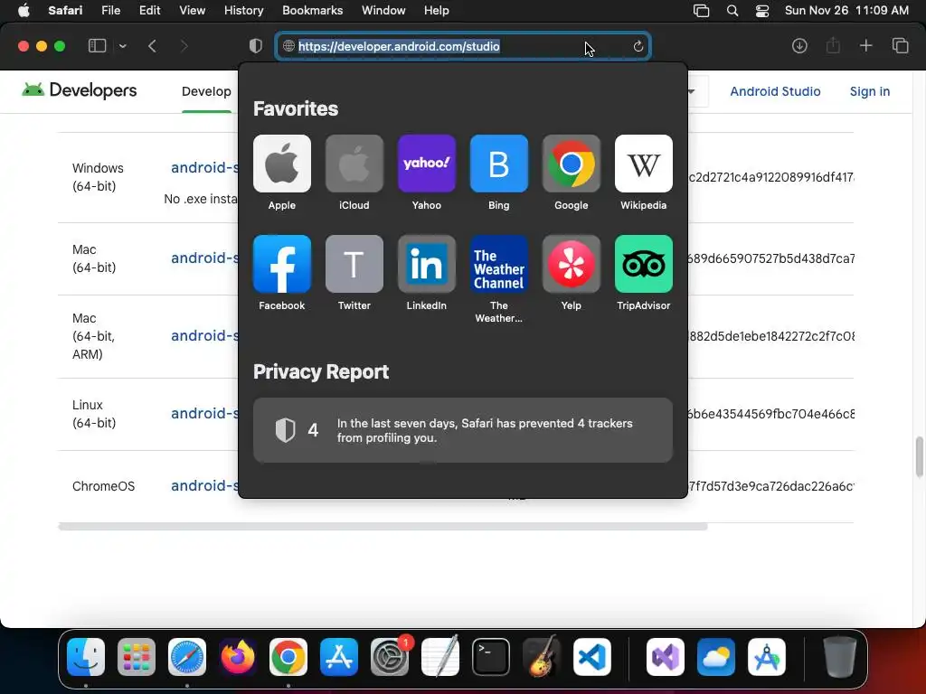Open Visual Studio Code from the Dock
Image resolution: width=926 pixels, height=694 pixels.
591,657
